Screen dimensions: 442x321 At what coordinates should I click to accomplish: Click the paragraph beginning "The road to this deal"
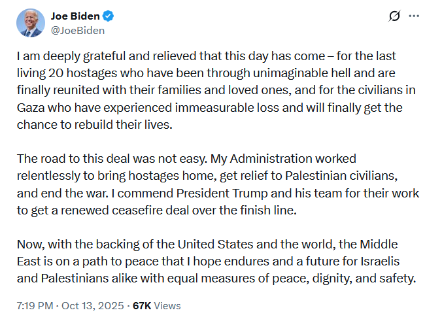click(216, 185)
